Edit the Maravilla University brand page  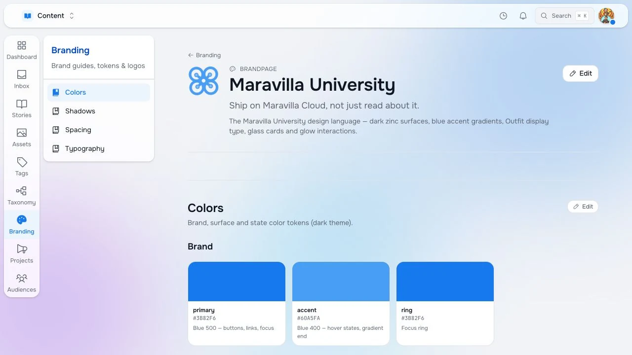pos(581,73)
